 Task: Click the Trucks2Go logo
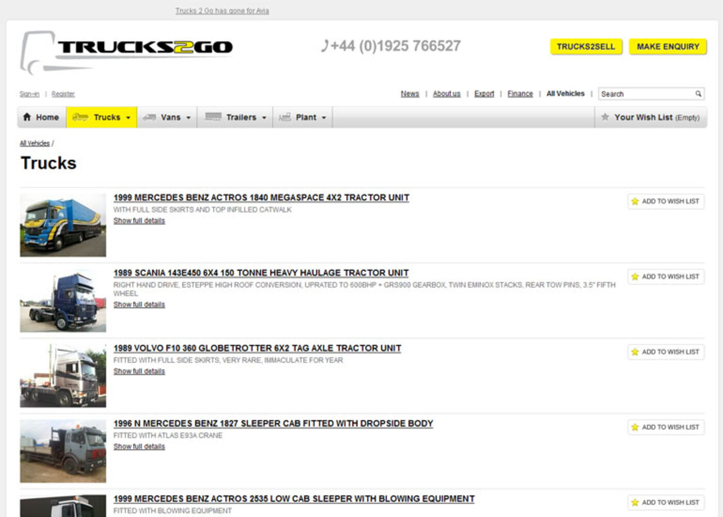[127, 51]
